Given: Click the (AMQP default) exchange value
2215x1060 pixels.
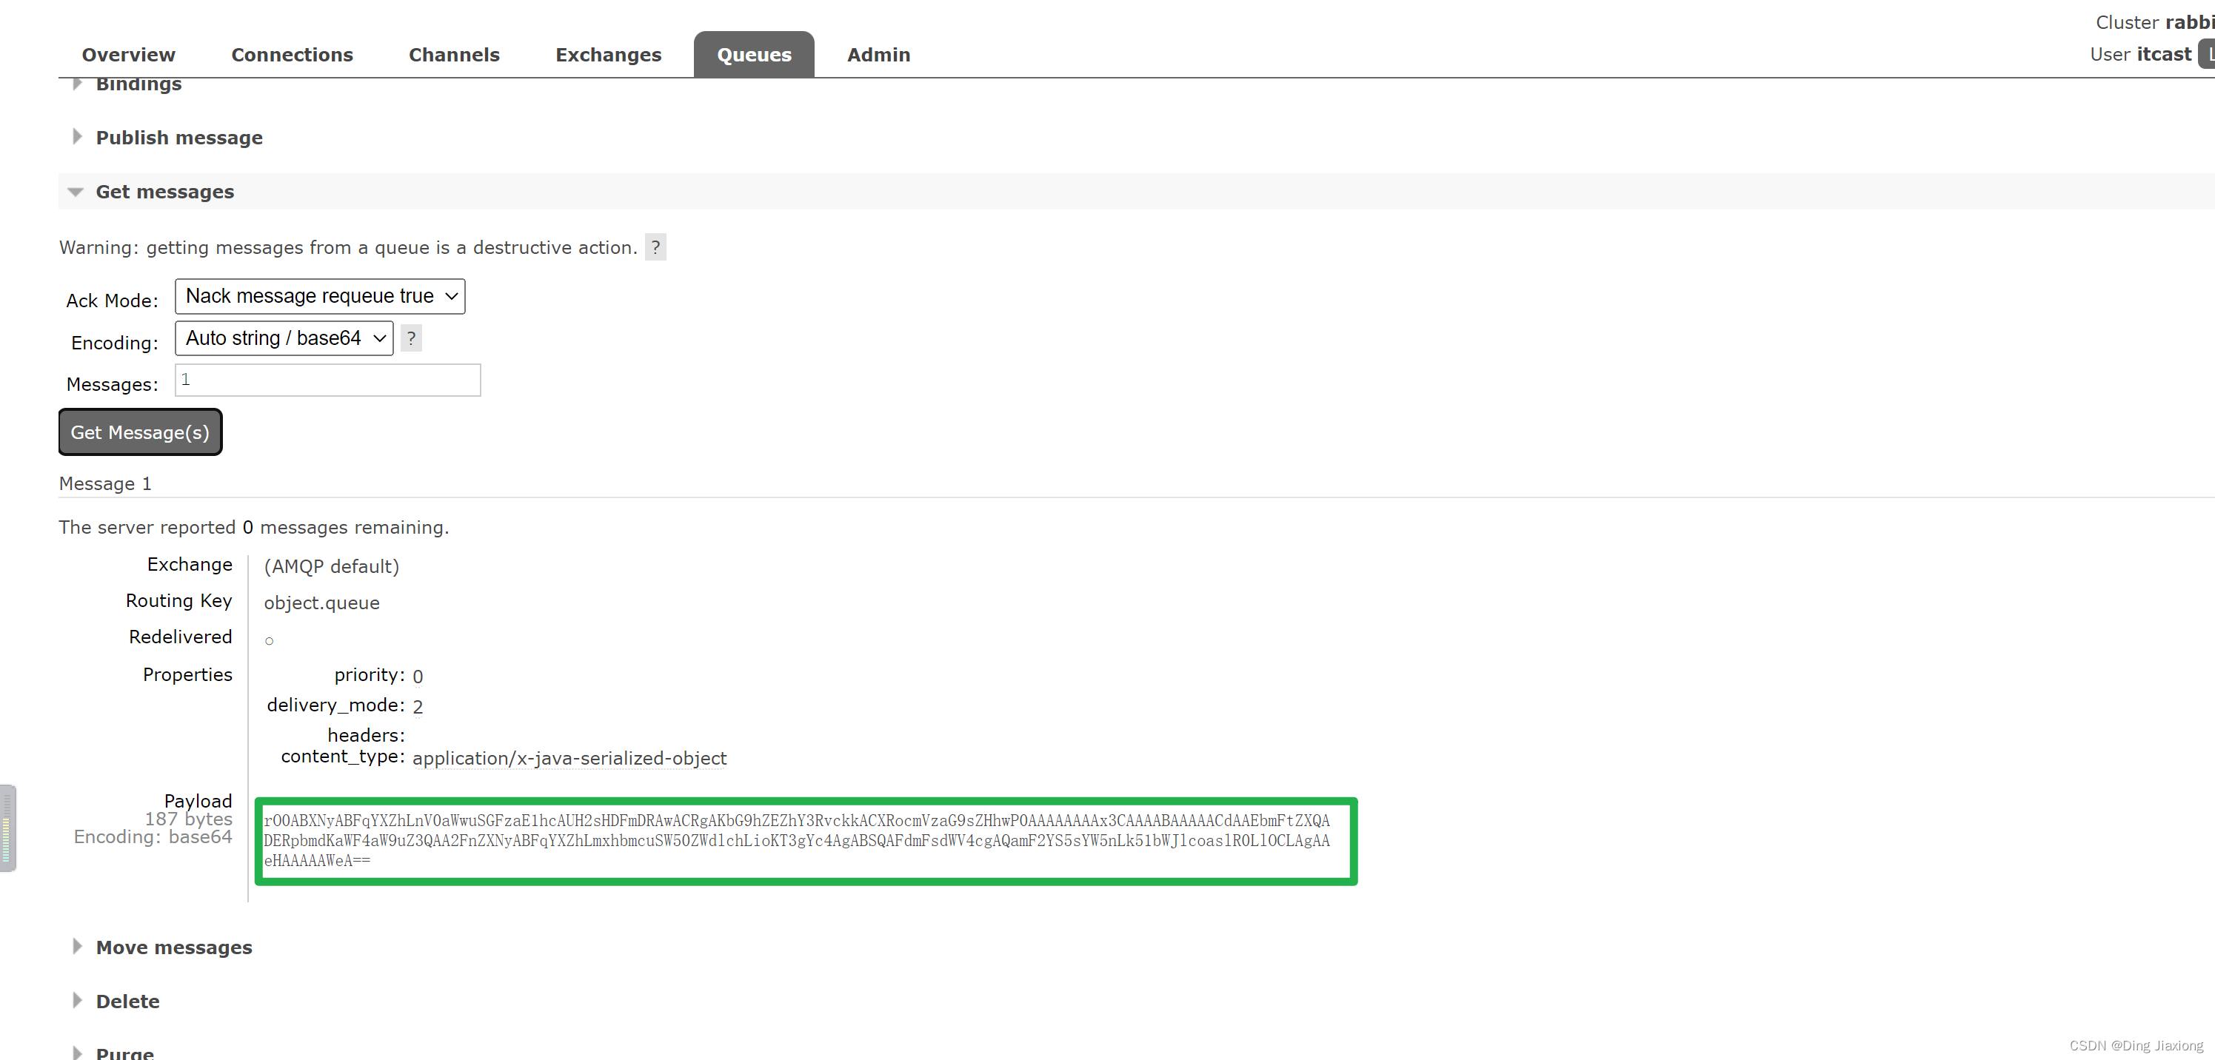Looking at the screenshot, I should [332, 566].
